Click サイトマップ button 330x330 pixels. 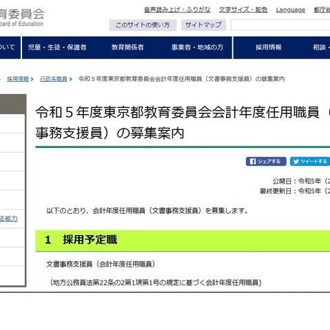click(203, 25)
